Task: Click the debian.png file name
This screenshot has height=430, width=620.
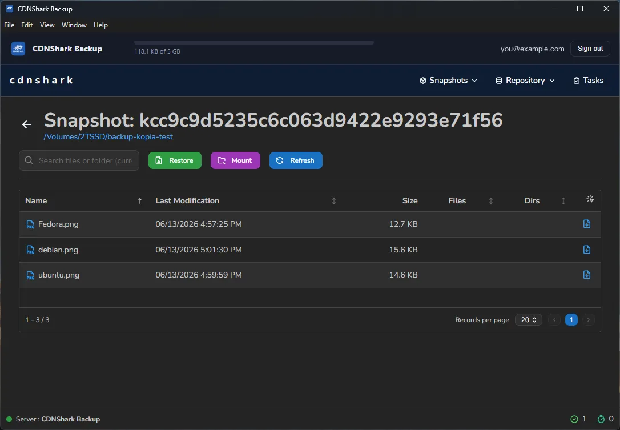Action: [x=58, y=250]
